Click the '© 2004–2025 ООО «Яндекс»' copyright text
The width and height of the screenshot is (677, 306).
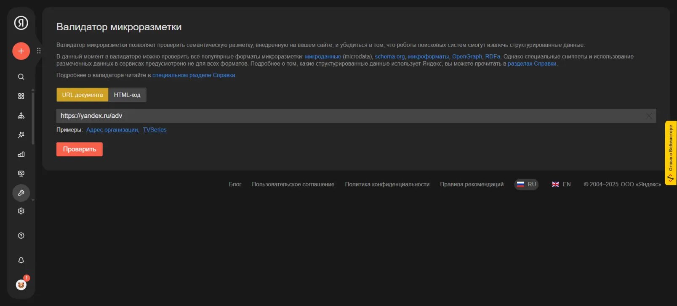tap(622, 184)
